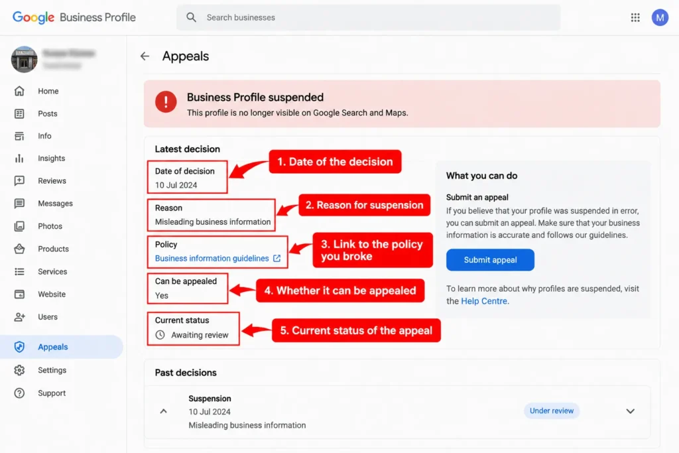This screenshot has height=453, width=679.
Task: Click the Support question mark icon
Action: (19, 393)
